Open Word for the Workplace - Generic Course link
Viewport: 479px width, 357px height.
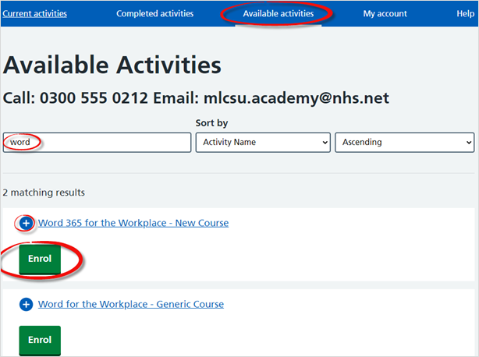tap(131, 304)
